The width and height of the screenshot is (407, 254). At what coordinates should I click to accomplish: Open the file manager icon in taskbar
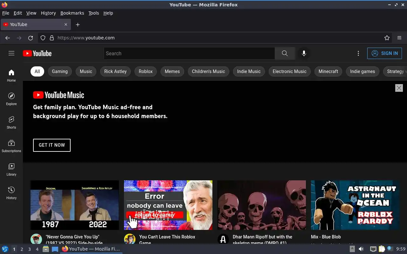pos(46,249)
